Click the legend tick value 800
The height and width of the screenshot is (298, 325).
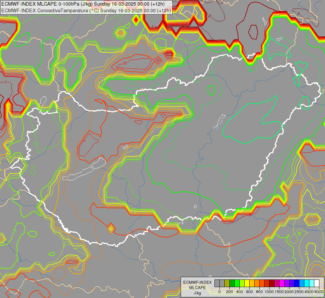pos(259,292)
